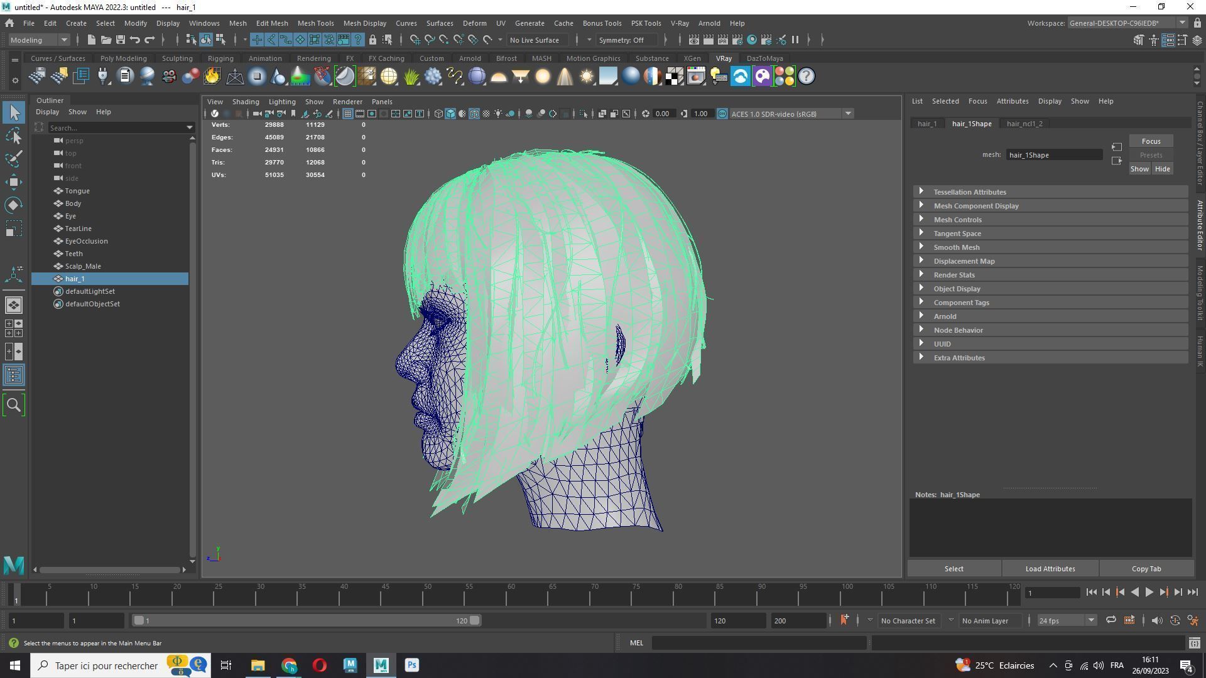
Task: Expand the Smooth Mesh section
Action: pos(1050,247)
